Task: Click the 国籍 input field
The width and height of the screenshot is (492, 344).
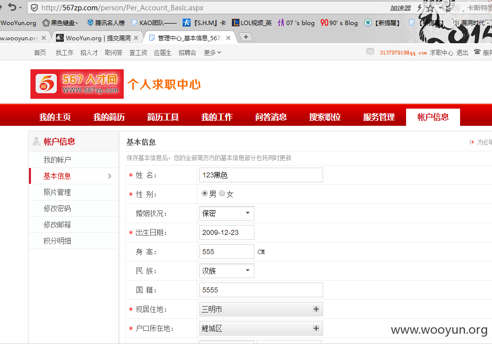Action: (261, 290)
